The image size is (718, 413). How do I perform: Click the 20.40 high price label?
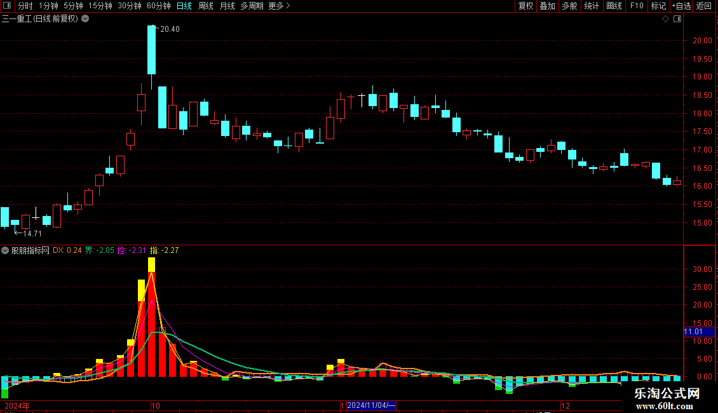(170, 29)
